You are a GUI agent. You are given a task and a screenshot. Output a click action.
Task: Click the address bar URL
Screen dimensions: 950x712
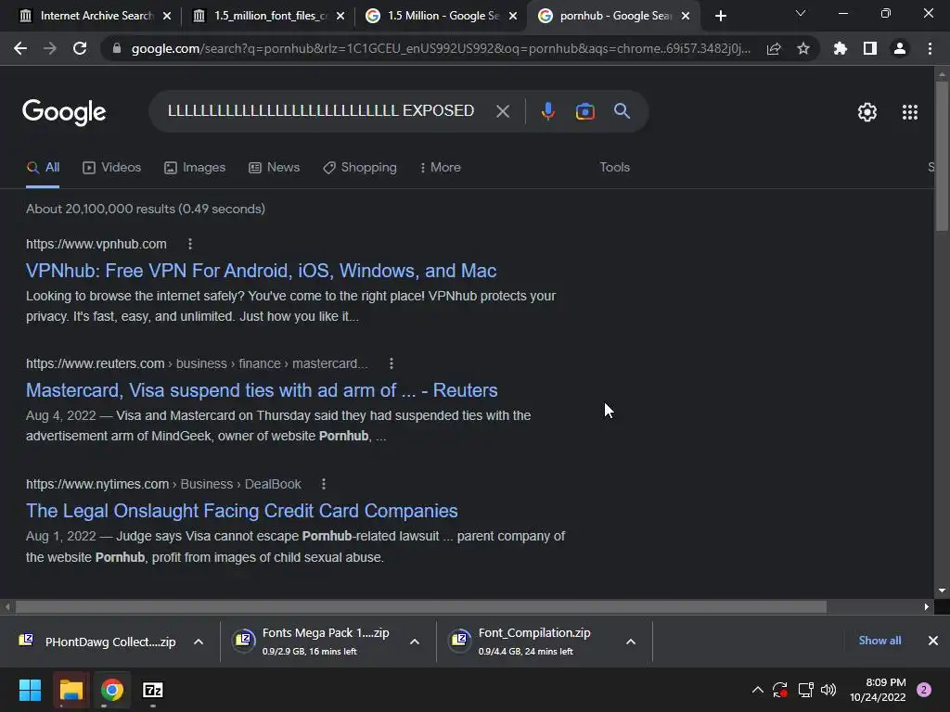pyautogui.click(x=441, y=48)
